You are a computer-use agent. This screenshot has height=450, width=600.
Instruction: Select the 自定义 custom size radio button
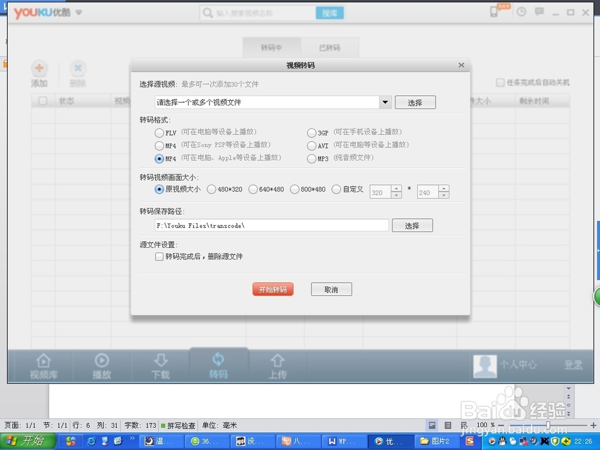[336, 190]
